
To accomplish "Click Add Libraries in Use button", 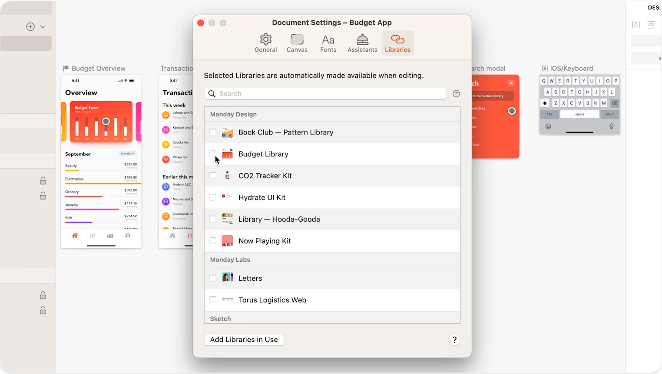I will (x=244, y=340).
